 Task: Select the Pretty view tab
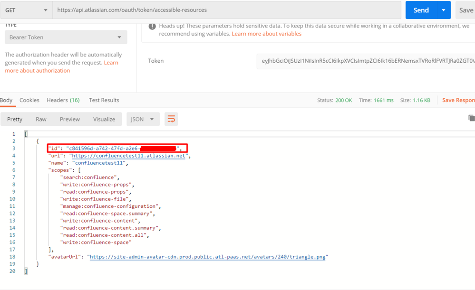[x=15, y=119]
